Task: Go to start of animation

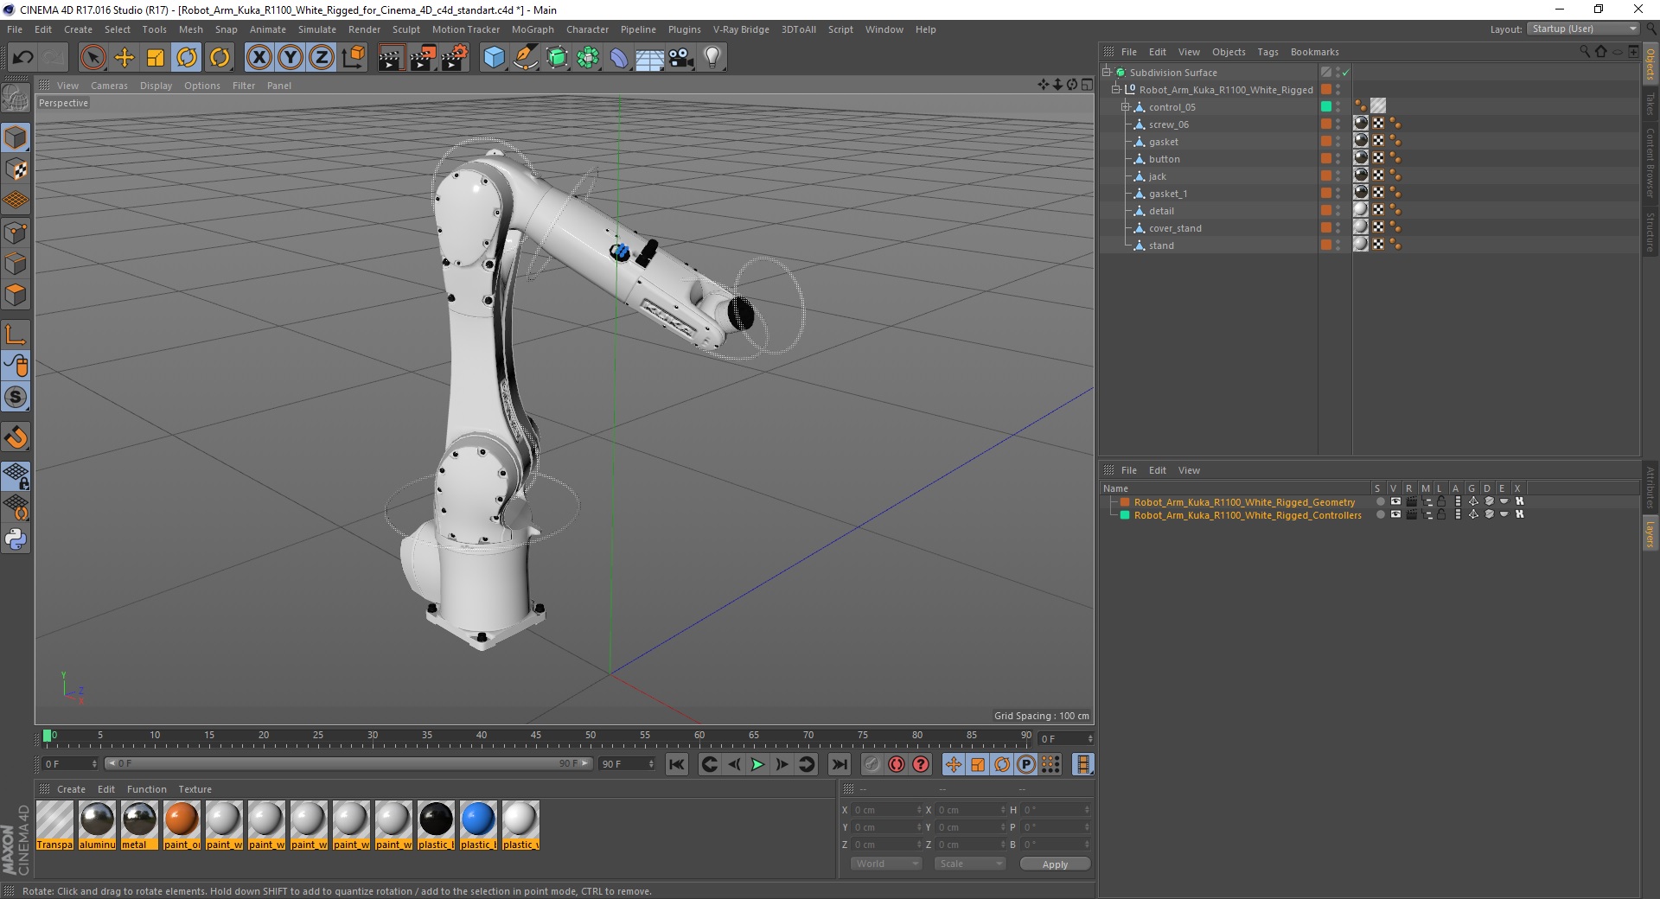Action: 677,764
